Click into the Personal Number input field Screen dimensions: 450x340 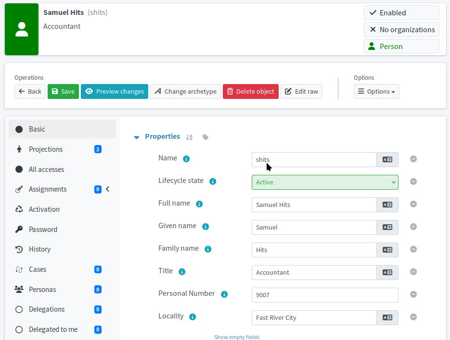point(324,295)
